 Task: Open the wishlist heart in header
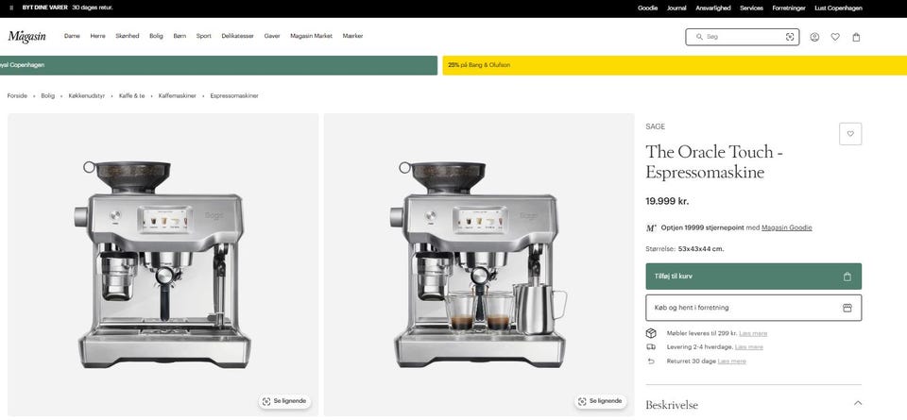click(x=835, y=37)
